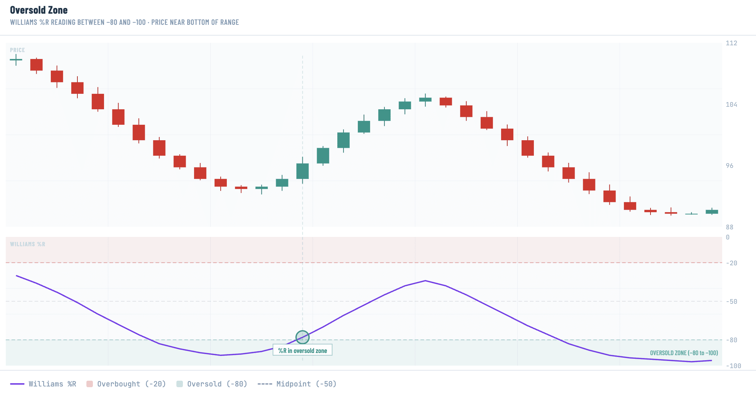Click the -100 indicator axis label
The height and width of the screenshot is (394, 756).
coord(733,366)
